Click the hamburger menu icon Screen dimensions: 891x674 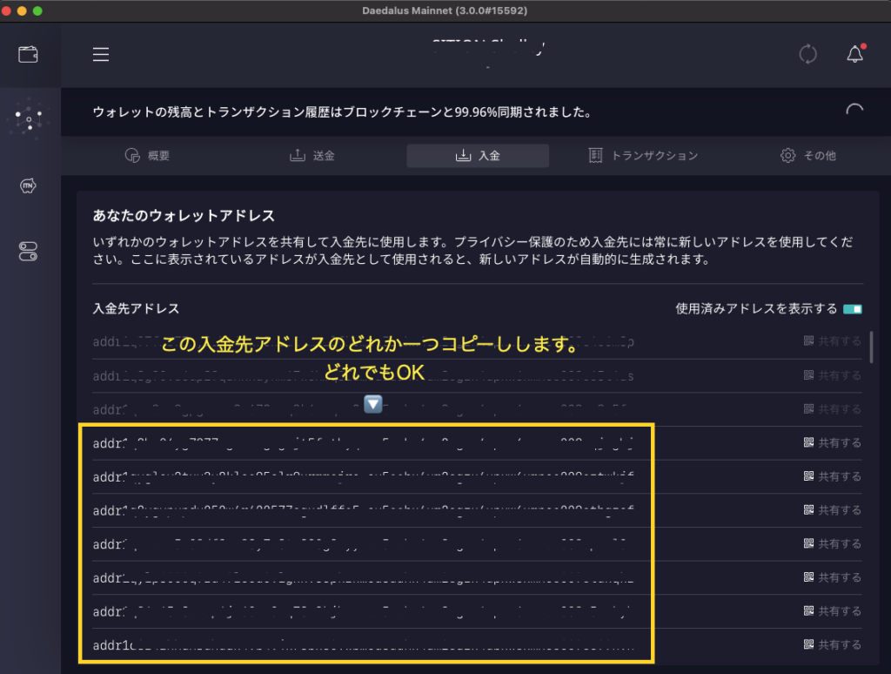(x=101, y=54)
